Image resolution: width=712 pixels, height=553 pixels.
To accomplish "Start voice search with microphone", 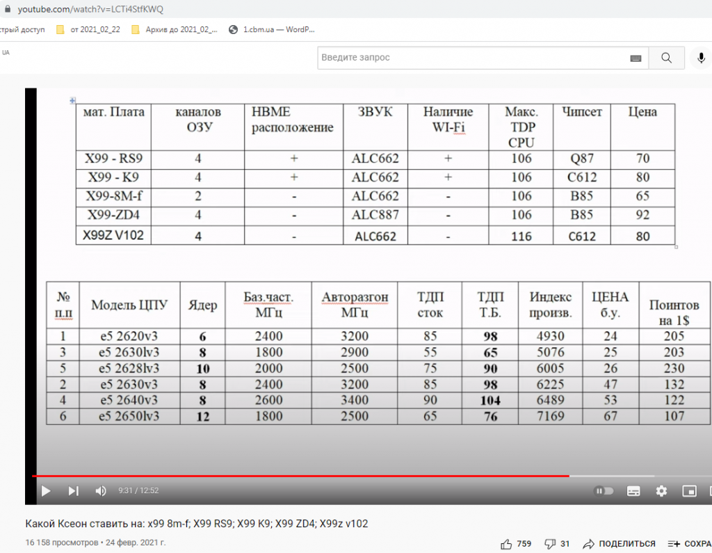I will 701,58.
